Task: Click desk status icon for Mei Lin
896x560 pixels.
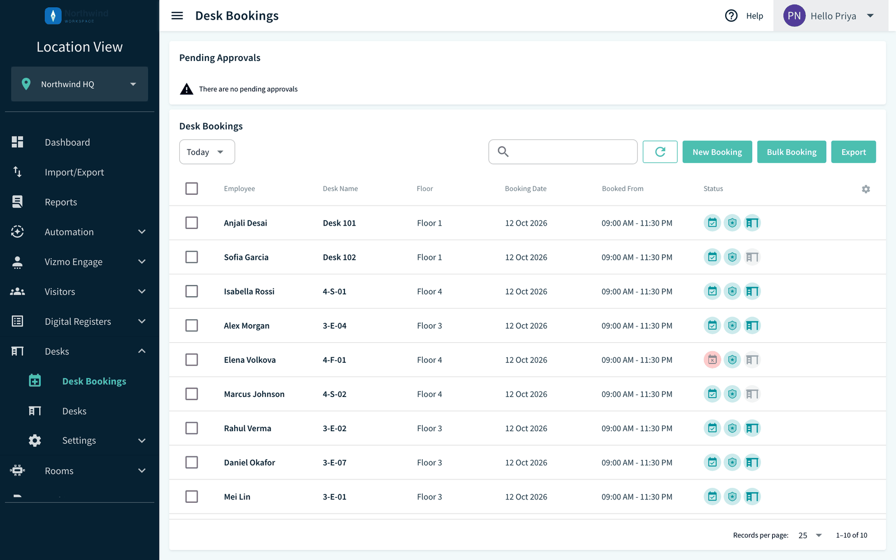Action: pos(752,497)
